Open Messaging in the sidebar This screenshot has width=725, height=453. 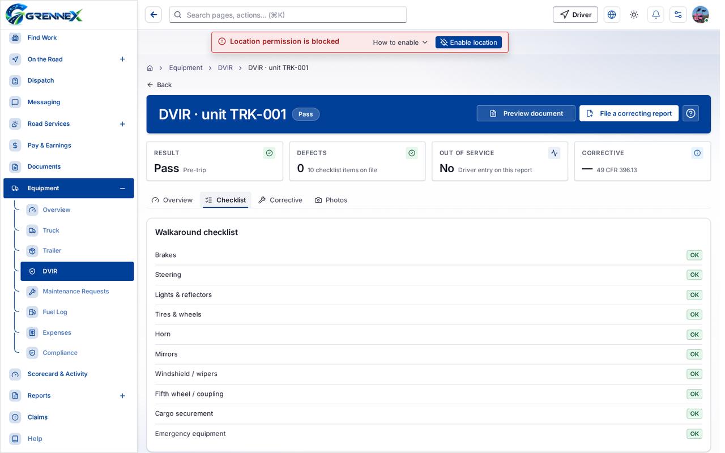click(69, 102)
